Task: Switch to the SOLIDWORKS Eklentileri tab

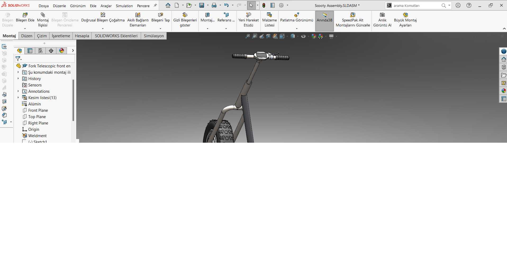Action: (x=116, y=36)
